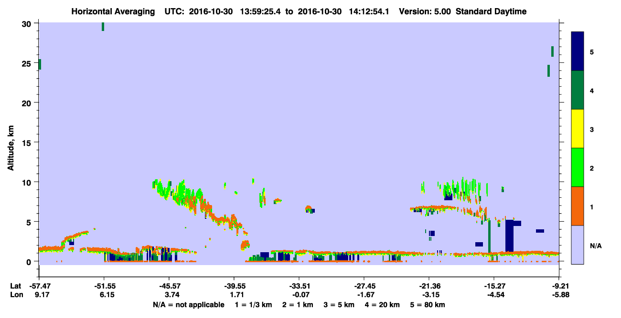The image size is (621, 318).
Task: Click the yellow level 3 colorbar segment
Action: (x=578, y=129)
